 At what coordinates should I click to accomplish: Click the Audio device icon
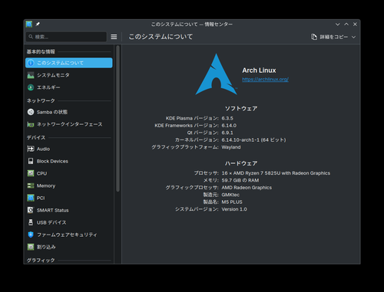click(31, 149)
